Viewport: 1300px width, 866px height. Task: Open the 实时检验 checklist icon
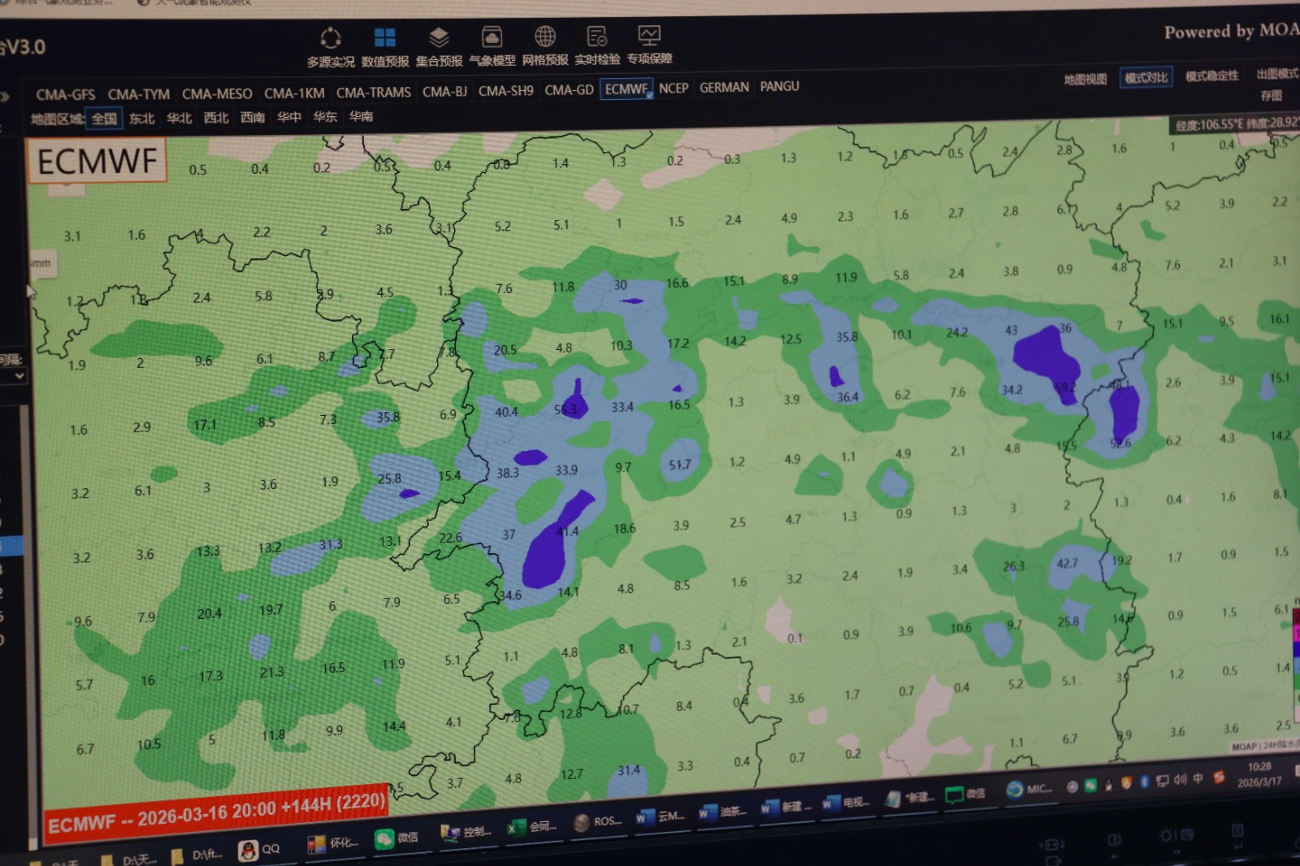597,37
